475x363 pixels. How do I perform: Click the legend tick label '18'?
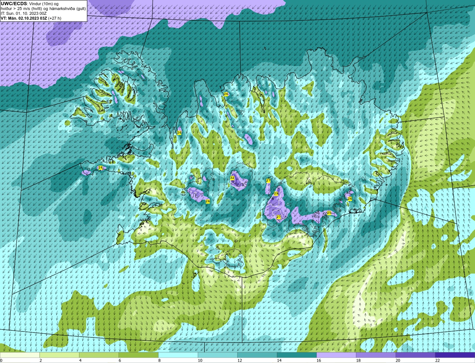tap(358, 360)
